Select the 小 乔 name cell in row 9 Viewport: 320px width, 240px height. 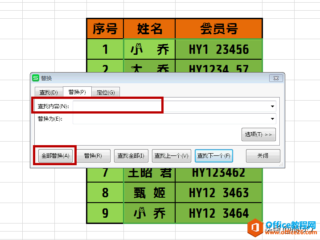(149, 213)
